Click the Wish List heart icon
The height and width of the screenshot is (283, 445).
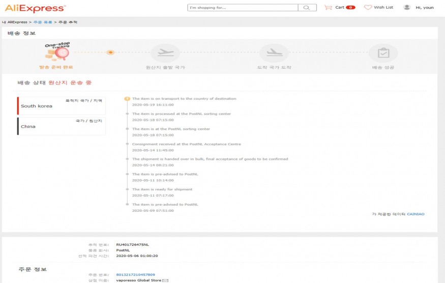(368, 8)
